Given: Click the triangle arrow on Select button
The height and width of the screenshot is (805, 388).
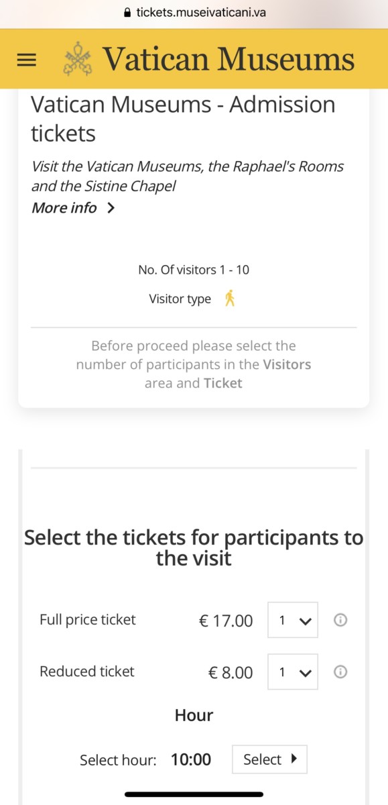Looking at the screenshot, I should pos(294,759).
